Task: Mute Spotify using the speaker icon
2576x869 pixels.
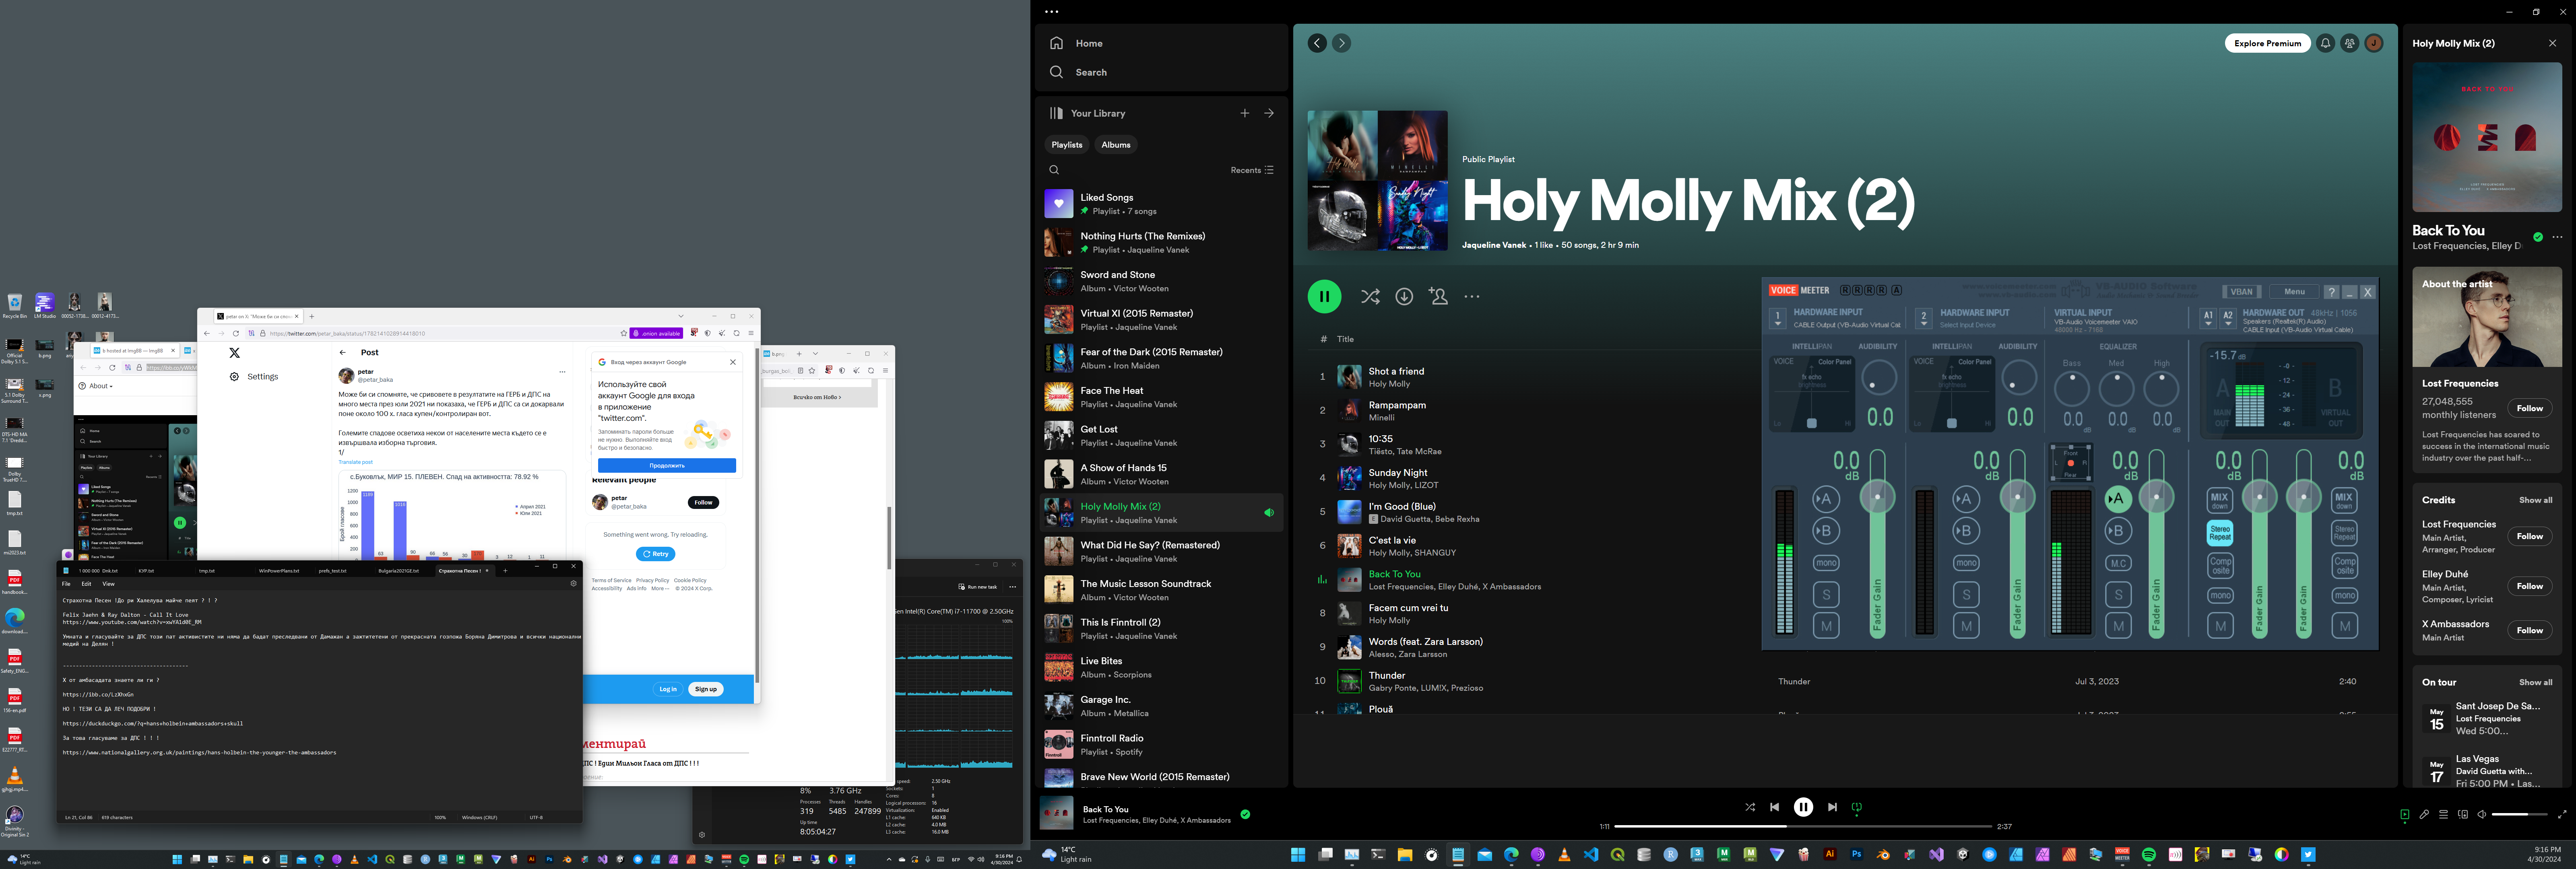Action: (2481, 815)
